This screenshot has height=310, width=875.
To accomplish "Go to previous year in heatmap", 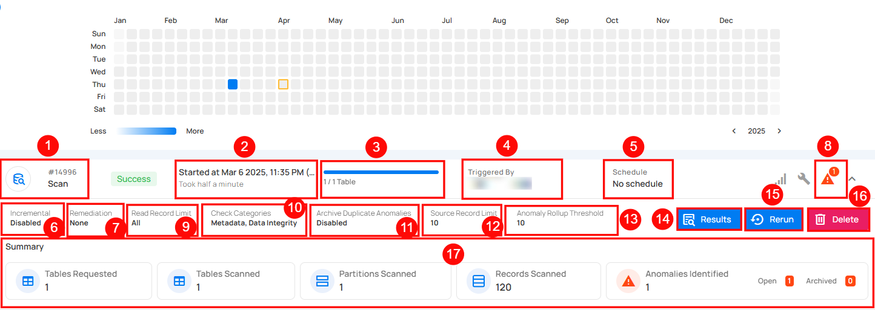I will coord(734,131).
